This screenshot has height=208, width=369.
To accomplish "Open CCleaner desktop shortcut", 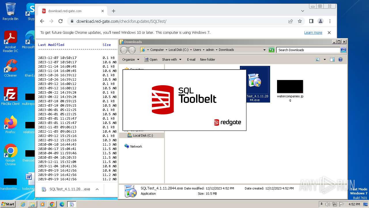I will click(10, 68).
